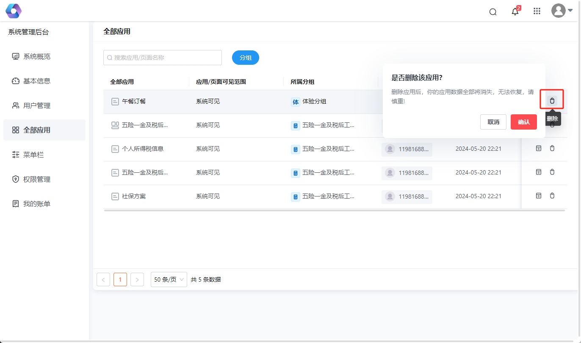Select 权限管理 in the sidebar menu
This screenshot has height=343, width=581.
point(36,179)
